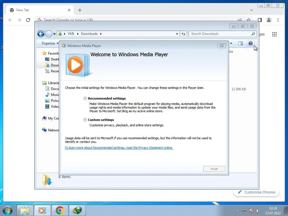The width and height of the screenshot is (288, 216).
Task: Open Internet Download Manager taskbar icon
Action: 77,210
